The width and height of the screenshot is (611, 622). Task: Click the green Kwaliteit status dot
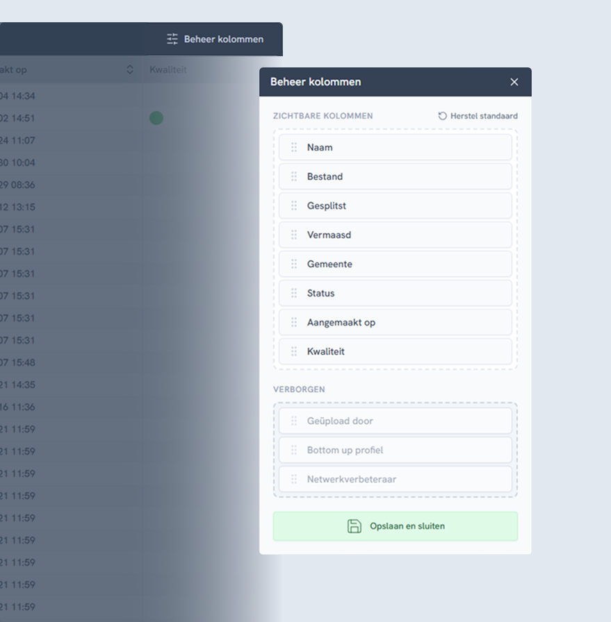point(156,118)
